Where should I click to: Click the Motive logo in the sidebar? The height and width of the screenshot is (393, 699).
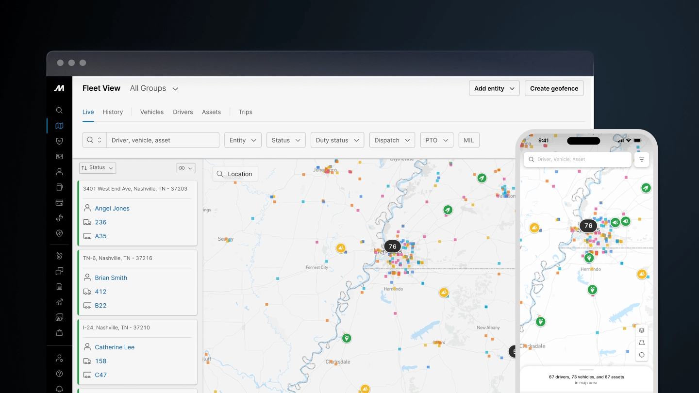point(59,88)
